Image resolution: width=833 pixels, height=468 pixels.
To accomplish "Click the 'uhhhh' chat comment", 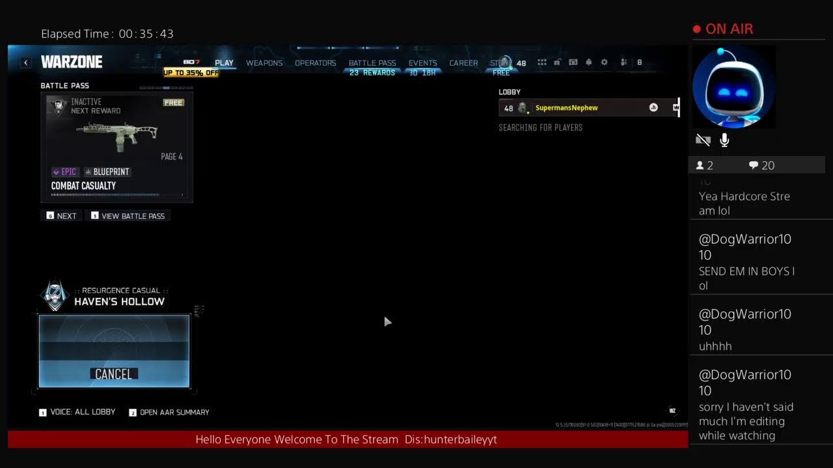I will [x=715, y=346].
